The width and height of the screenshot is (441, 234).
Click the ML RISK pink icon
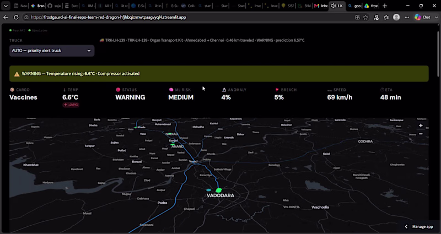coord(171,90)
